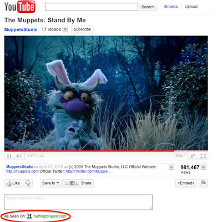Screen dimensions: 222x222
Task: Open the Save to dropdown
Action: point(51,183)
